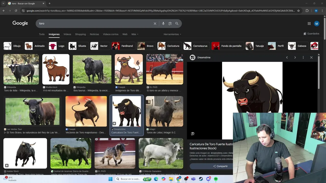This screenshot has width=326, height=183.
Task: Go to the Google logo homepage
Action: [20, 23]
